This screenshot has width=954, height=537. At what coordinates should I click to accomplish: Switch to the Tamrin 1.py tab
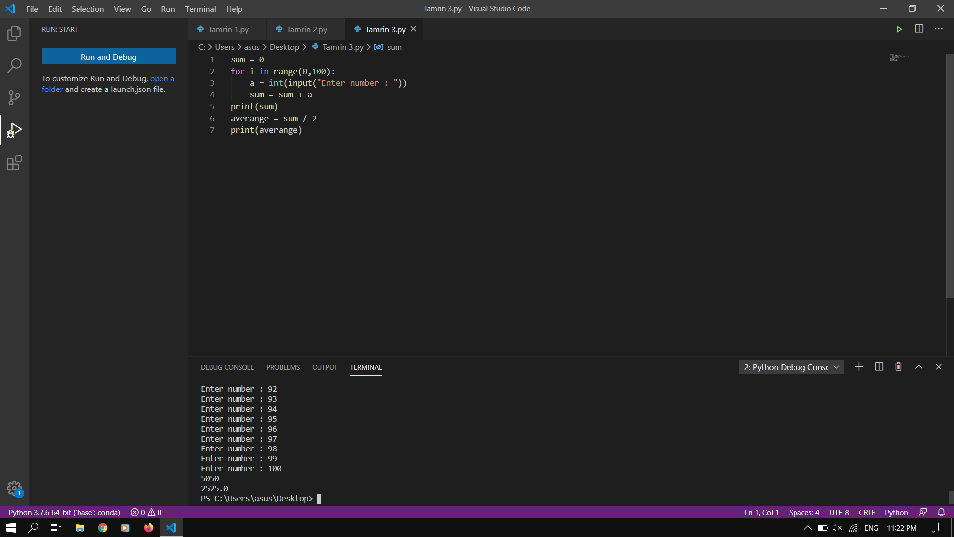tap(228, 29)
